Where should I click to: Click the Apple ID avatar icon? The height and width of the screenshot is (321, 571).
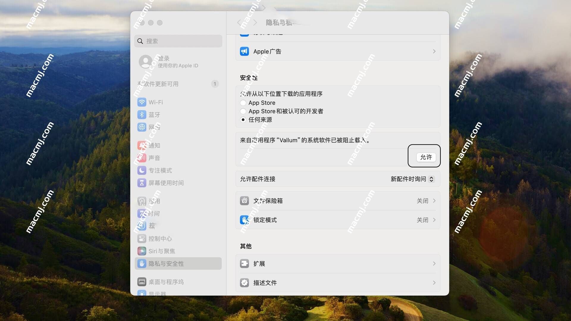pyautogui.click(x=146, y=62)
